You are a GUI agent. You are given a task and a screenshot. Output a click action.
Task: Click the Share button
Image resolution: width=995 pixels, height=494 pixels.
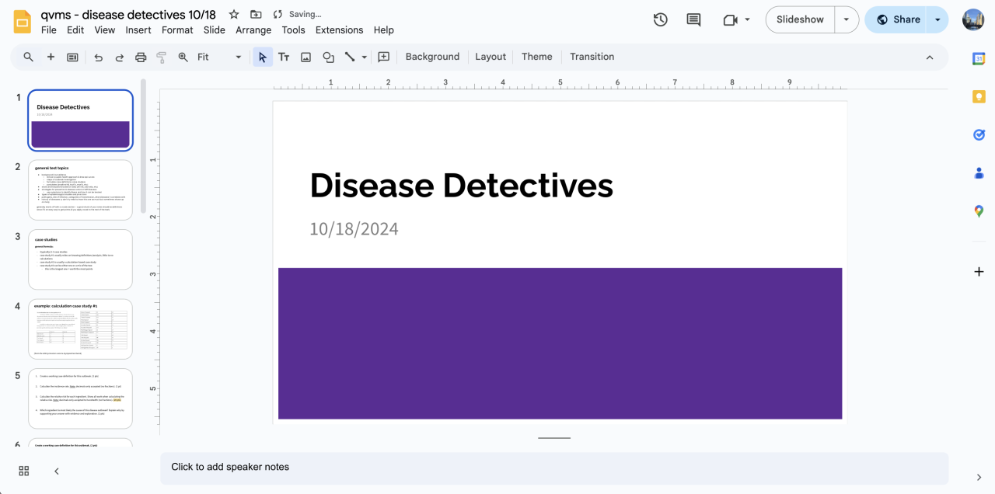coord(898,19)
